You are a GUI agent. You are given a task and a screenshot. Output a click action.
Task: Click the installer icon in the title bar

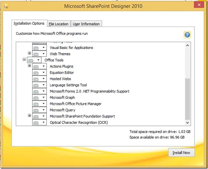(6, 6)
